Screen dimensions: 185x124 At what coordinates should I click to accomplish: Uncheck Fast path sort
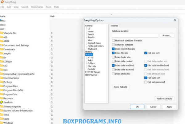pyautogui.click(x=146, y=78)
